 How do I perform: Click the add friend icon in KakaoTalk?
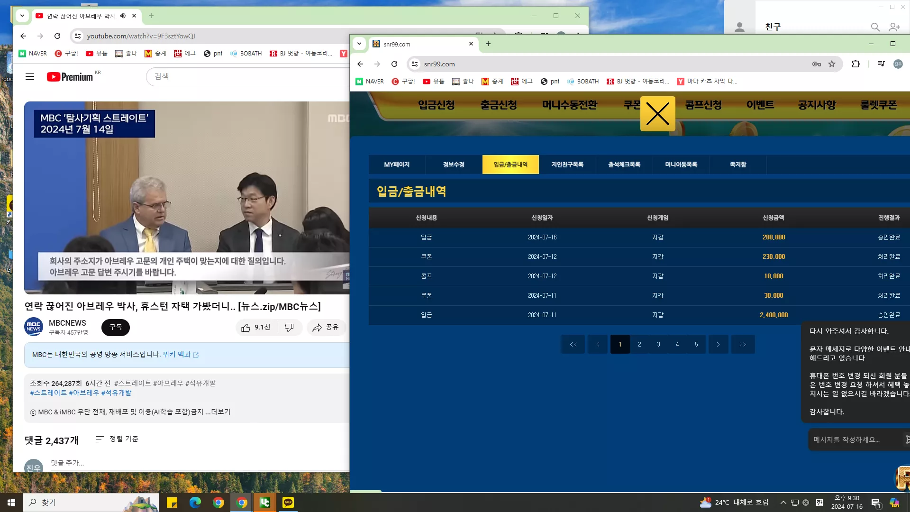tap(894, 27)
